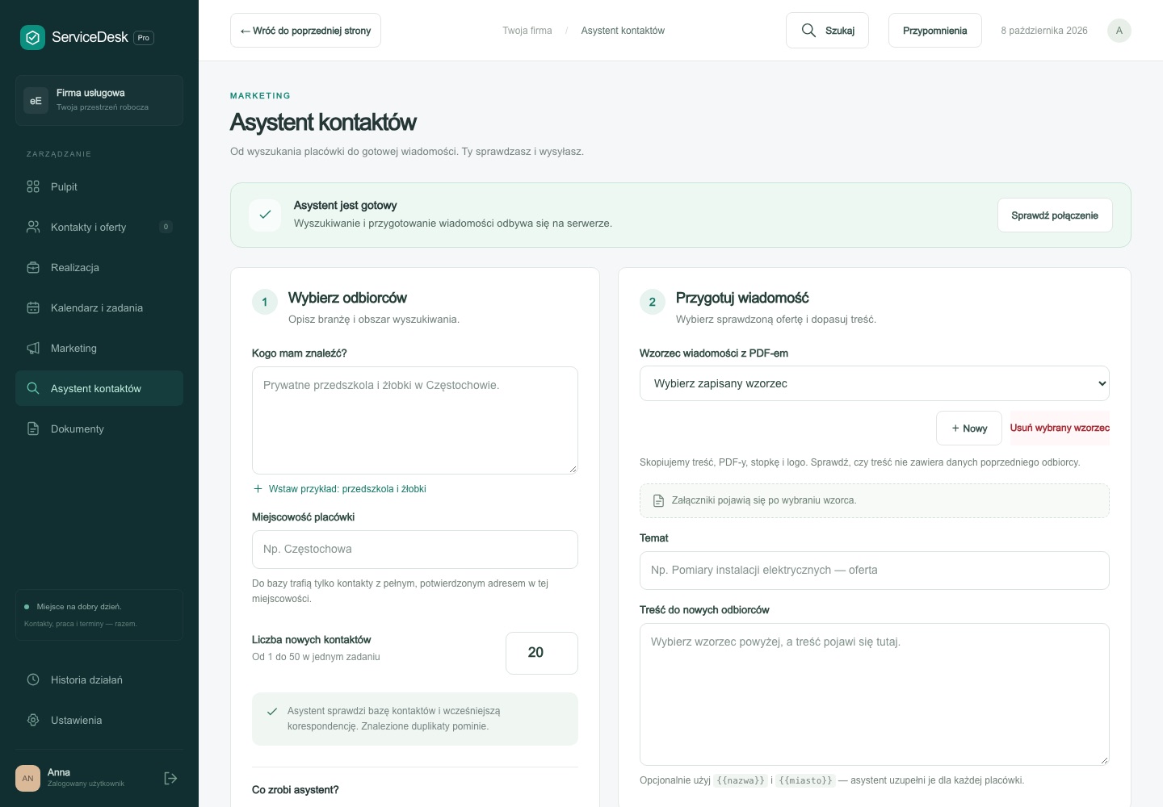Click the user avatar 'A' in header
This screenshot has width=1163, height=807.
tap(1119, 31)
